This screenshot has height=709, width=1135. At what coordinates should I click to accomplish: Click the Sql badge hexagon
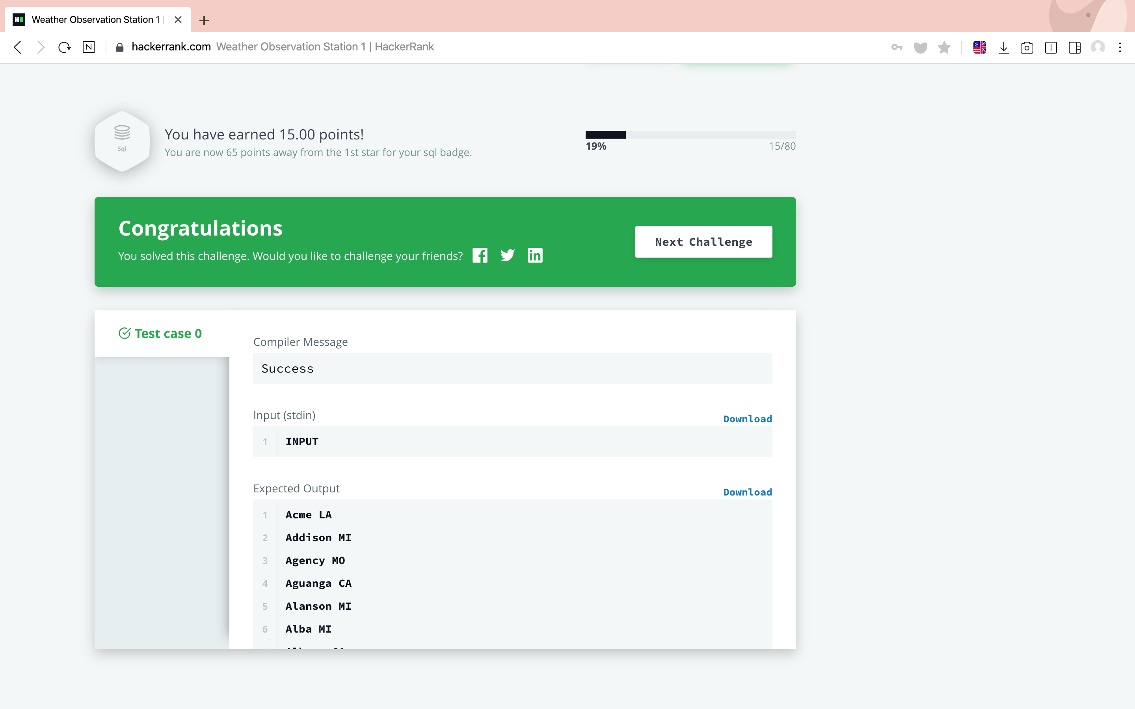click(x=122, y=141)
